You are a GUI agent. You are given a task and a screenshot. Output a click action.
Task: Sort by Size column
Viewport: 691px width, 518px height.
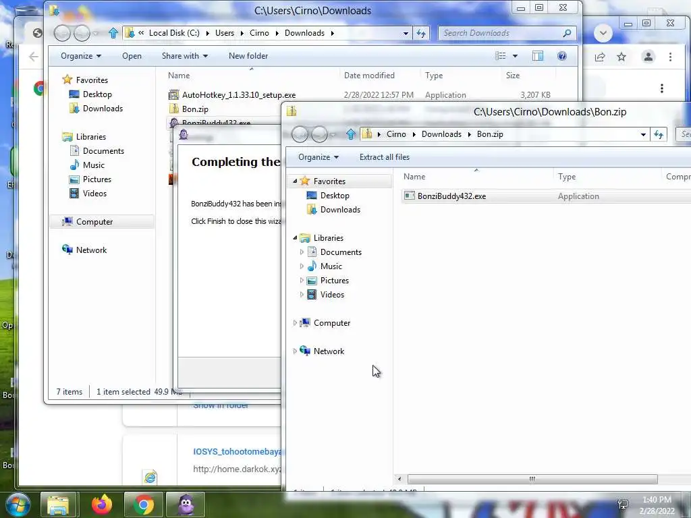coord(513,76)
